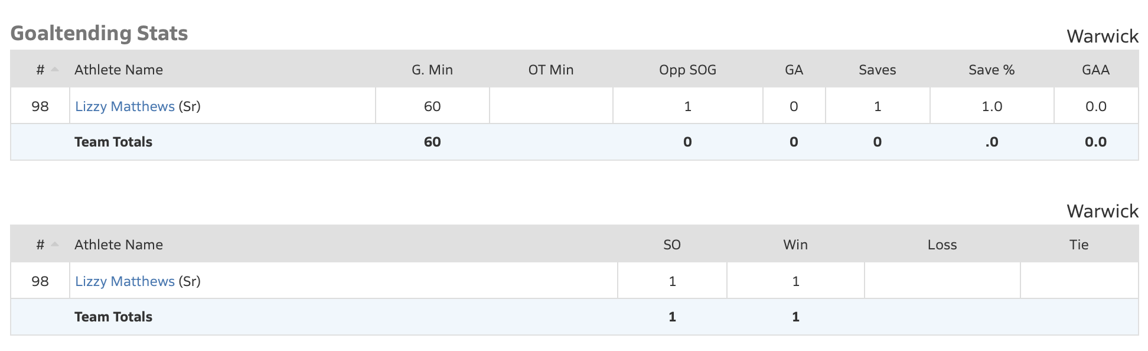Open Lizzy Matthews link in the G. Min table
The width and height of the screenshot is (1148, 351).
coord(125,106)
